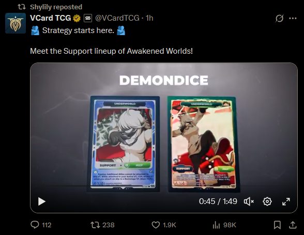
Task: Open VCard TCG display name link
Action: click(51, 18)
